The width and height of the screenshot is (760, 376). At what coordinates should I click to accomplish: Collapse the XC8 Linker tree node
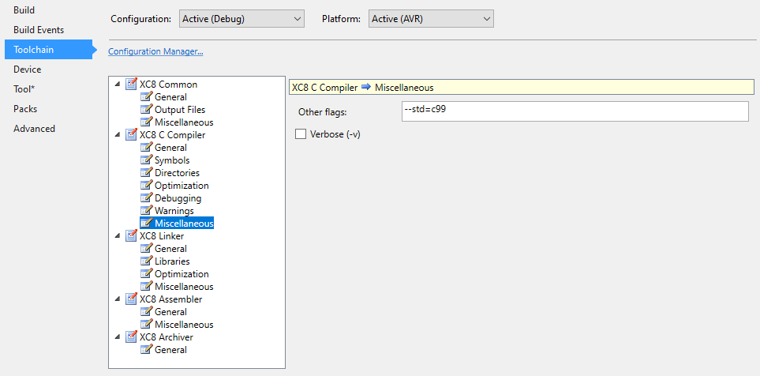coord(118,236)
